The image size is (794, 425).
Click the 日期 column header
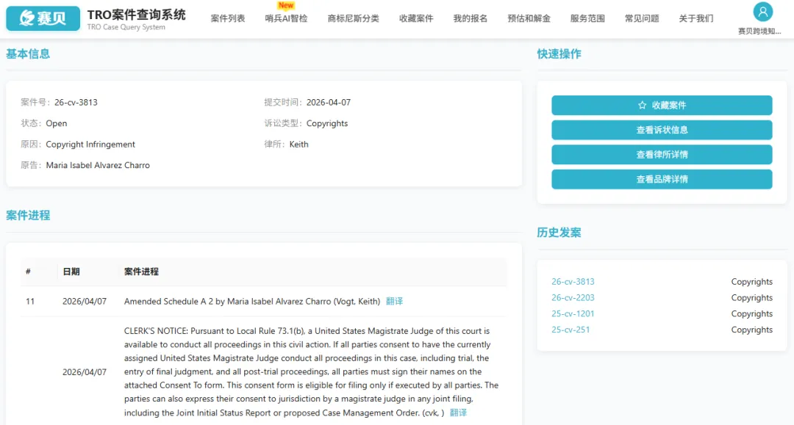(x=71, y=272)
